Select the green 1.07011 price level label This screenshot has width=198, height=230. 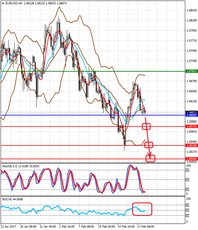click(192, 71)
